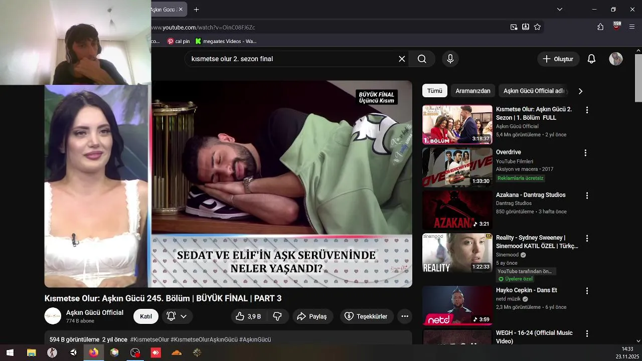The image size is (642, 361).
Task: Click the Oluştur create button
Action: point(558,59)
